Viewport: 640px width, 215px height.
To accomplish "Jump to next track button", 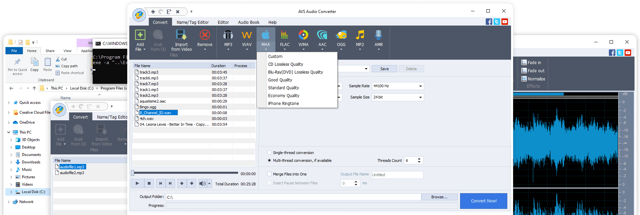I will point(170,183).
